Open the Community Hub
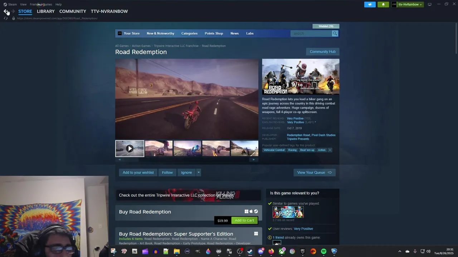This screenshot has width=458, height=257. pos(323,52)
